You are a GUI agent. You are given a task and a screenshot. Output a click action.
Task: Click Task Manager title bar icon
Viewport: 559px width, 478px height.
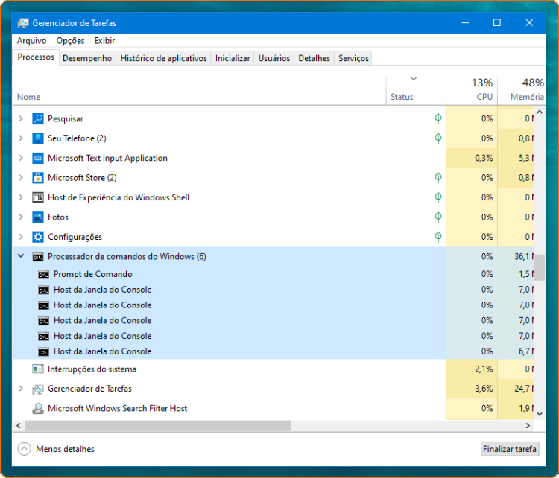click(23, 23)
